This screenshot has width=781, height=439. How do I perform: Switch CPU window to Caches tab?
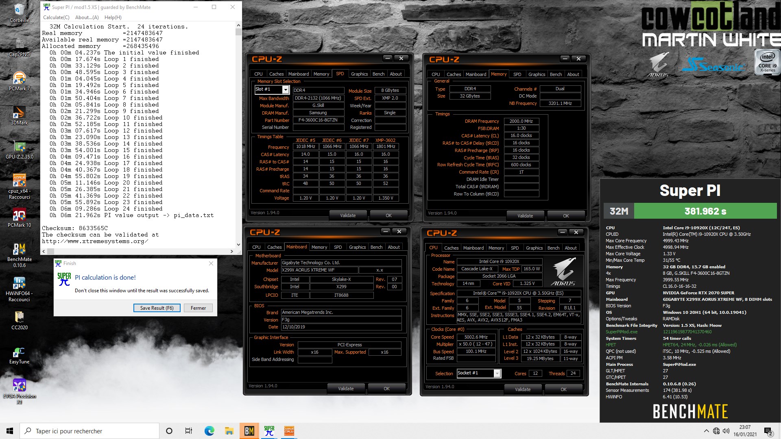pyautogui.click(x=451, y=248)
